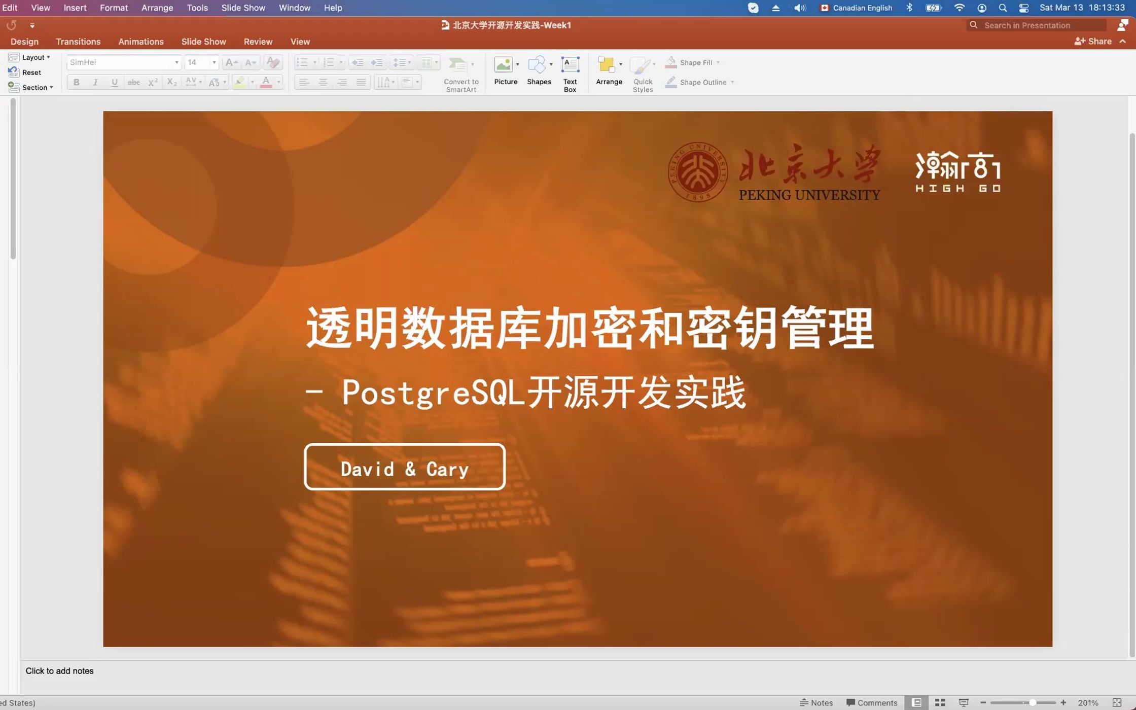Click the Convert to SmartArt icon
Screen dimensions: 1136x710
click(458, 66)
